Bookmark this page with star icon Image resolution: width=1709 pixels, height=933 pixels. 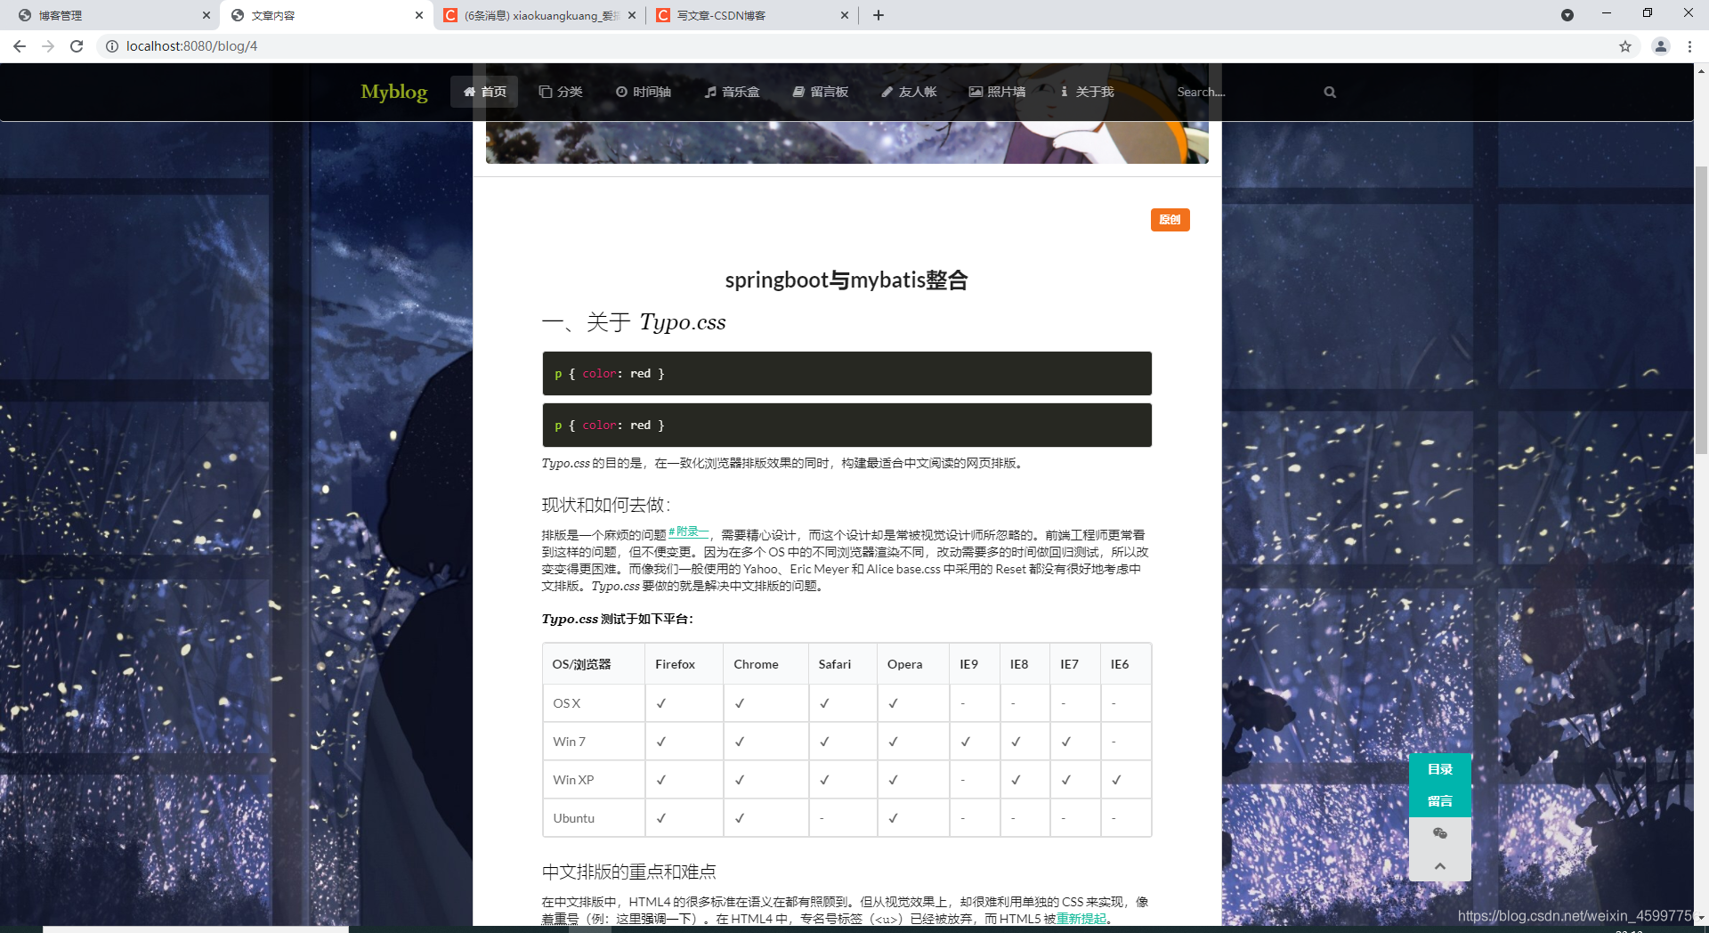pos(1625,46)
